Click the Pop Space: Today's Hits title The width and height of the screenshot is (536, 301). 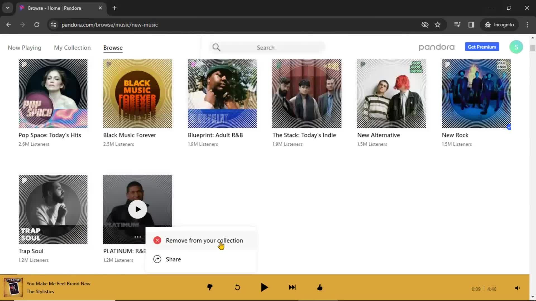click(50, 135)
